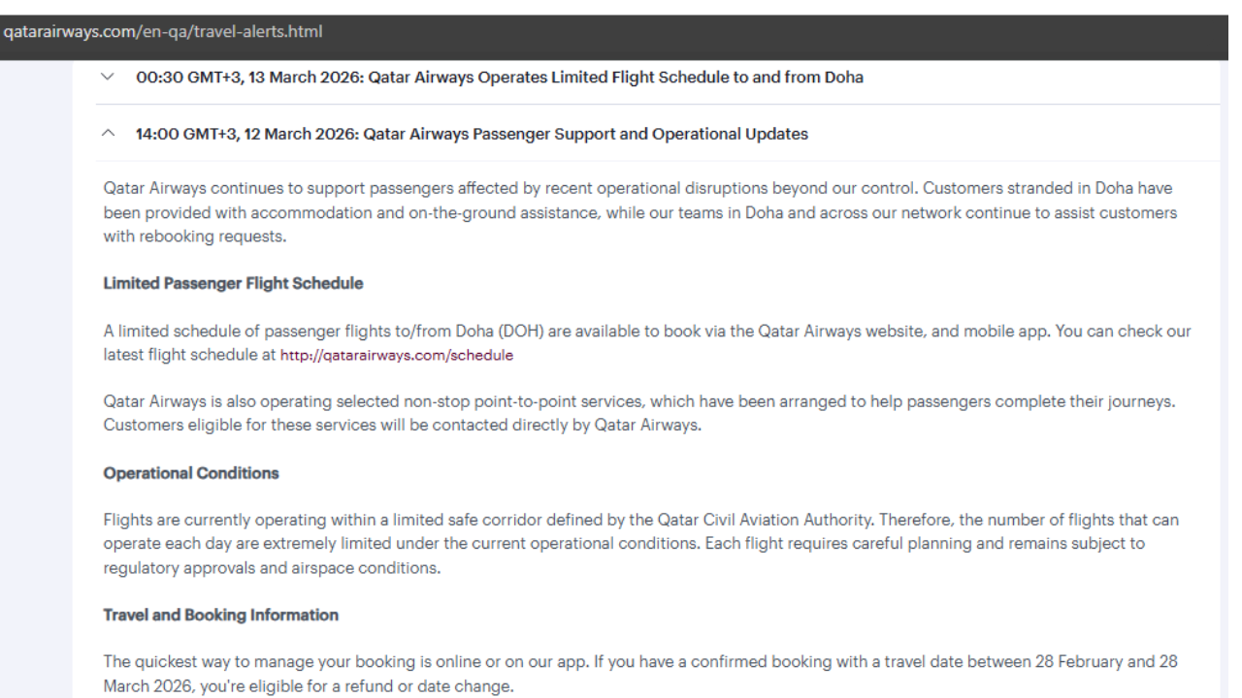Screen dimensions: 1242x698
Task: Click the paragraph about non-stop point-to-point services
Action: click(640, 411)
